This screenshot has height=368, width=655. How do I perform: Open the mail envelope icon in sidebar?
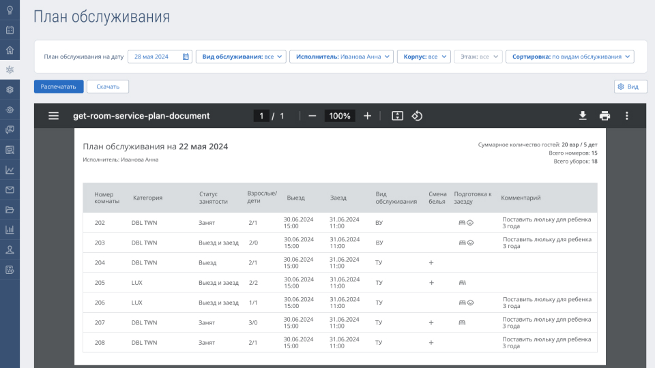point(10,190)
